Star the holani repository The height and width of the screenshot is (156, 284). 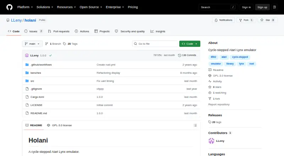[x=267, y=20]
